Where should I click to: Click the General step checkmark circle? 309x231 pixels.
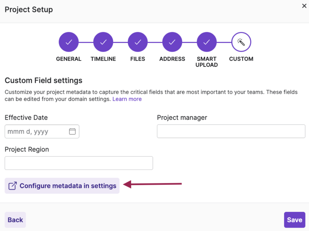69,42
